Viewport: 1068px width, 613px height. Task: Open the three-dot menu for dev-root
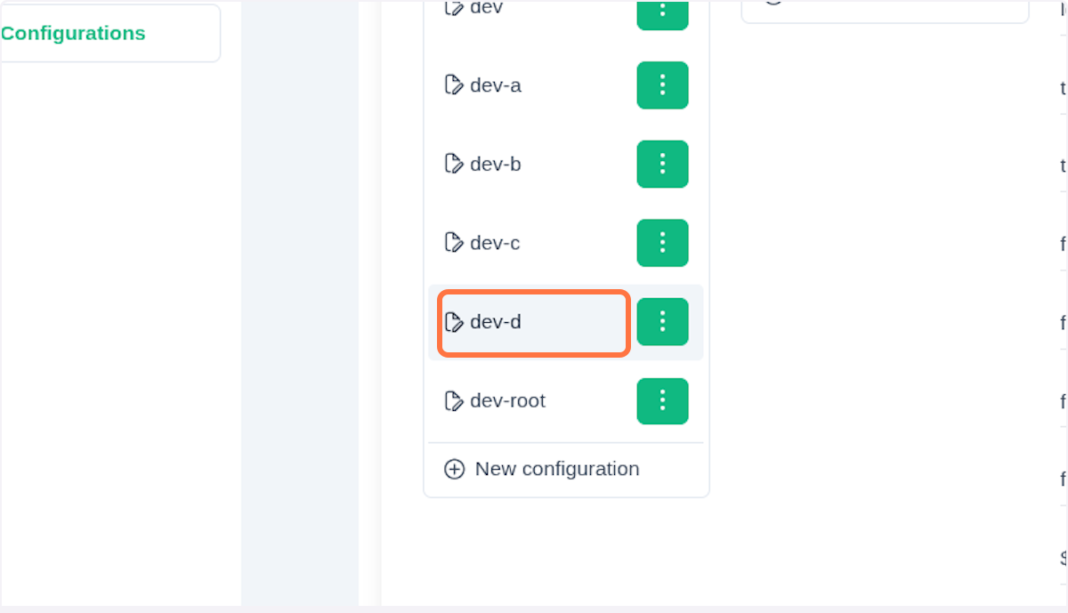coord(662,401)
